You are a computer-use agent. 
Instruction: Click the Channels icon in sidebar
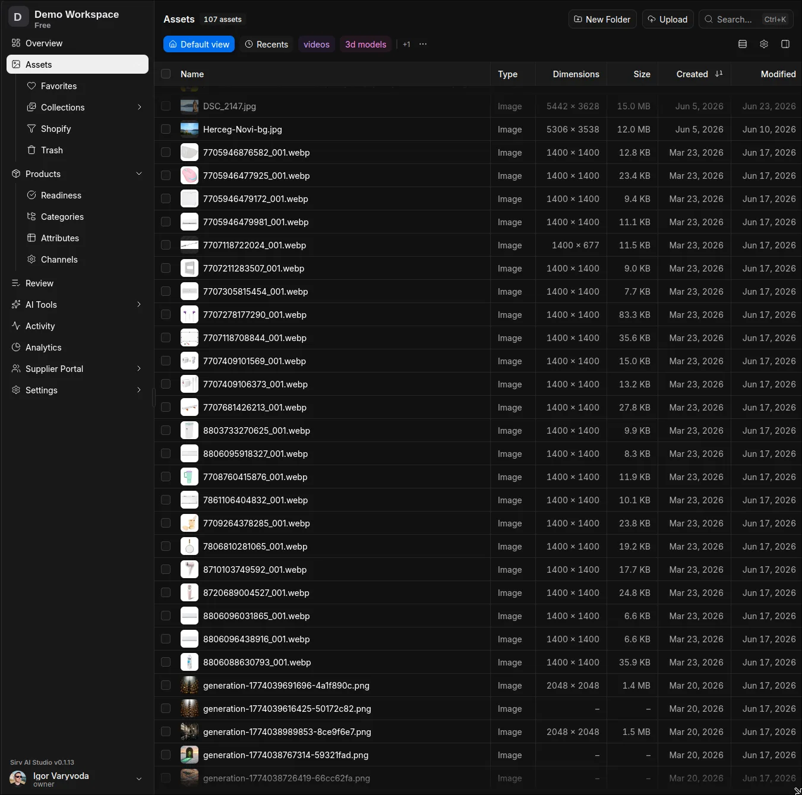tap(31, 260)
